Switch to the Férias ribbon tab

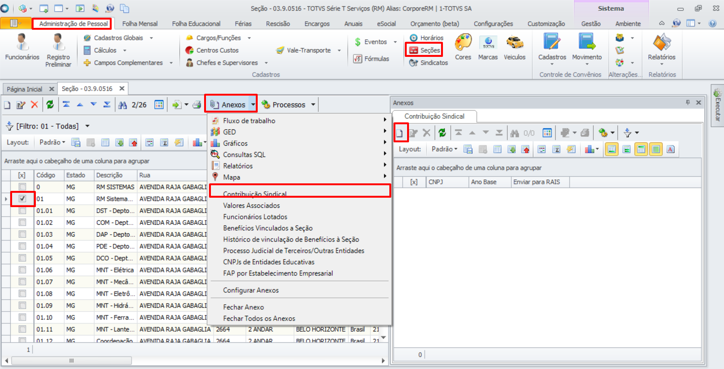click(x=243, y=24)
